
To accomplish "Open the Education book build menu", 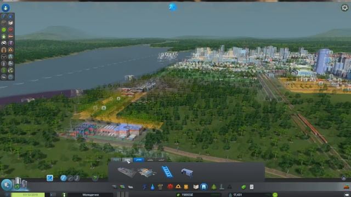I will click(x=196, y=187).
